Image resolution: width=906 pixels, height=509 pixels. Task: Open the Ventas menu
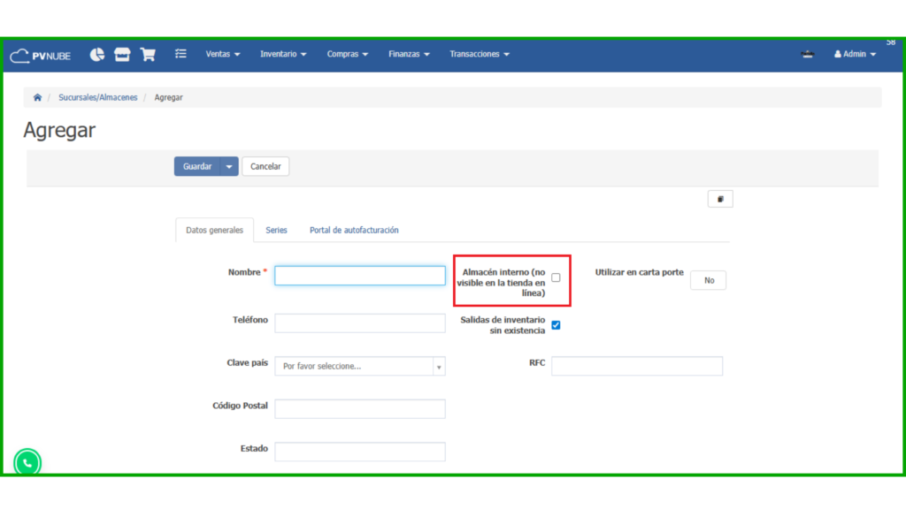223,54
